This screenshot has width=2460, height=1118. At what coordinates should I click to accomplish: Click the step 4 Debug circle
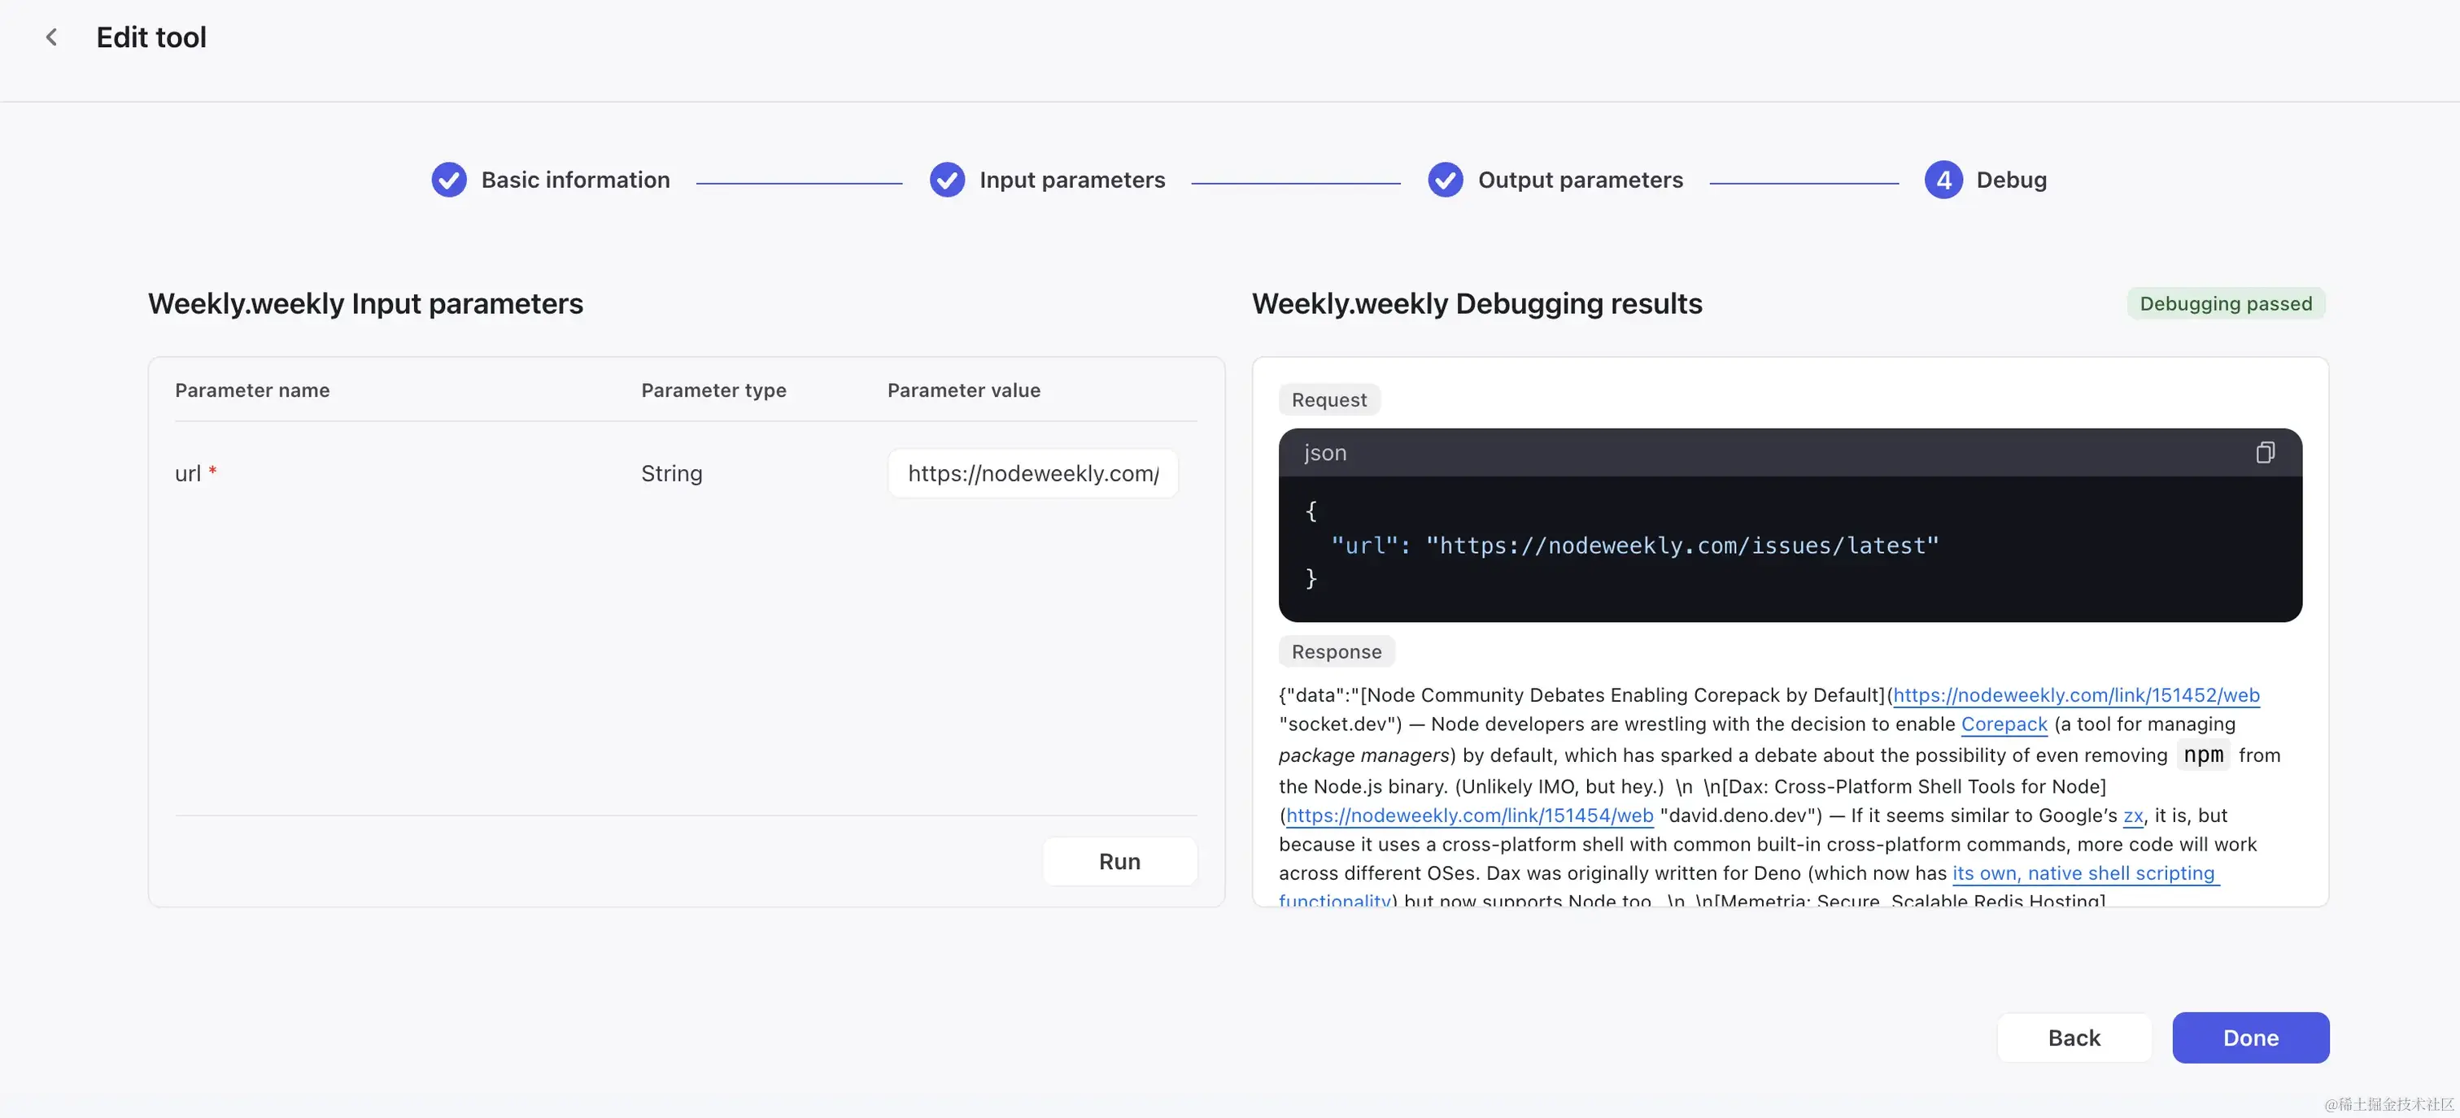(1943, 180)
